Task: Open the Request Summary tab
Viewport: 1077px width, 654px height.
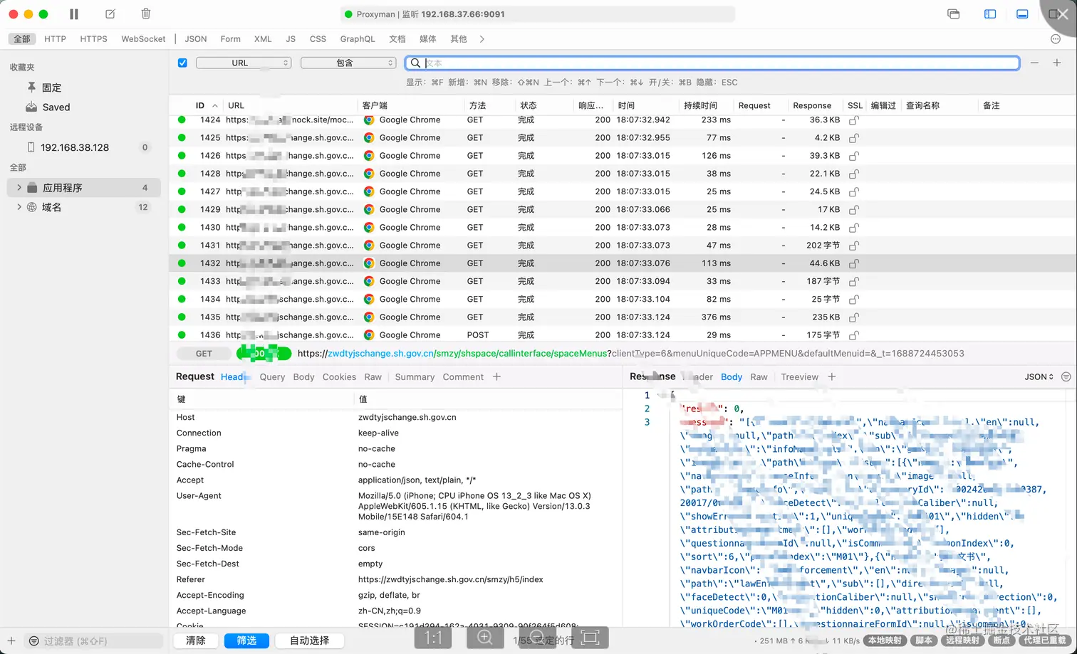Action: coord(415,377)
